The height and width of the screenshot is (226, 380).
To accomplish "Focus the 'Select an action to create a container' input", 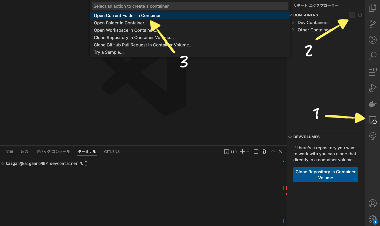I will pyautogui.click(x=190, y=6).
